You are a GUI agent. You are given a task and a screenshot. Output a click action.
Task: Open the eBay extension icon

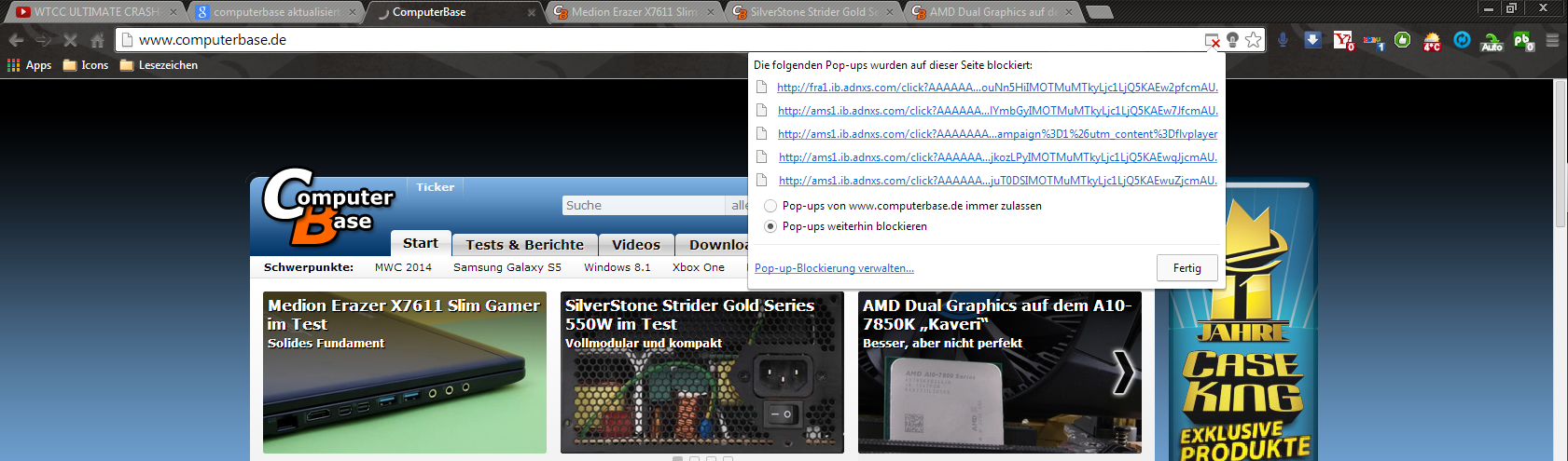pos(1373,41)
